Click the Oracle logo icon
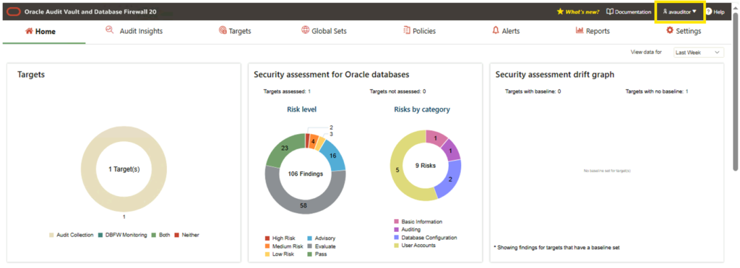The image size is (740, 268). (x=14, y=12)
